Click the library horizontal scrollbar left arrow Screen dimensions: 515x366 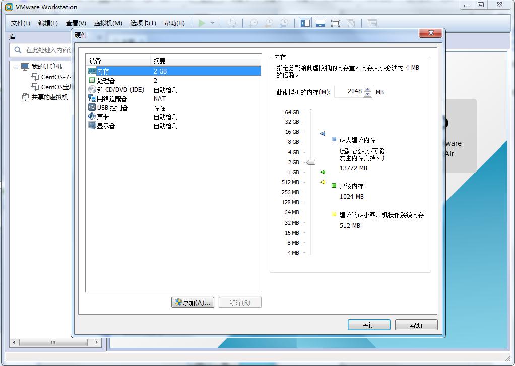click(x=14, y=342)
